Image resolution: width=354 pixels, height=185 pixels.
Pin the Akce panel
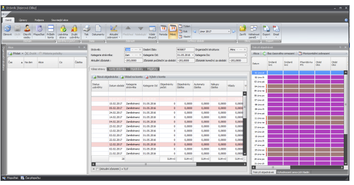click(79, 47)
